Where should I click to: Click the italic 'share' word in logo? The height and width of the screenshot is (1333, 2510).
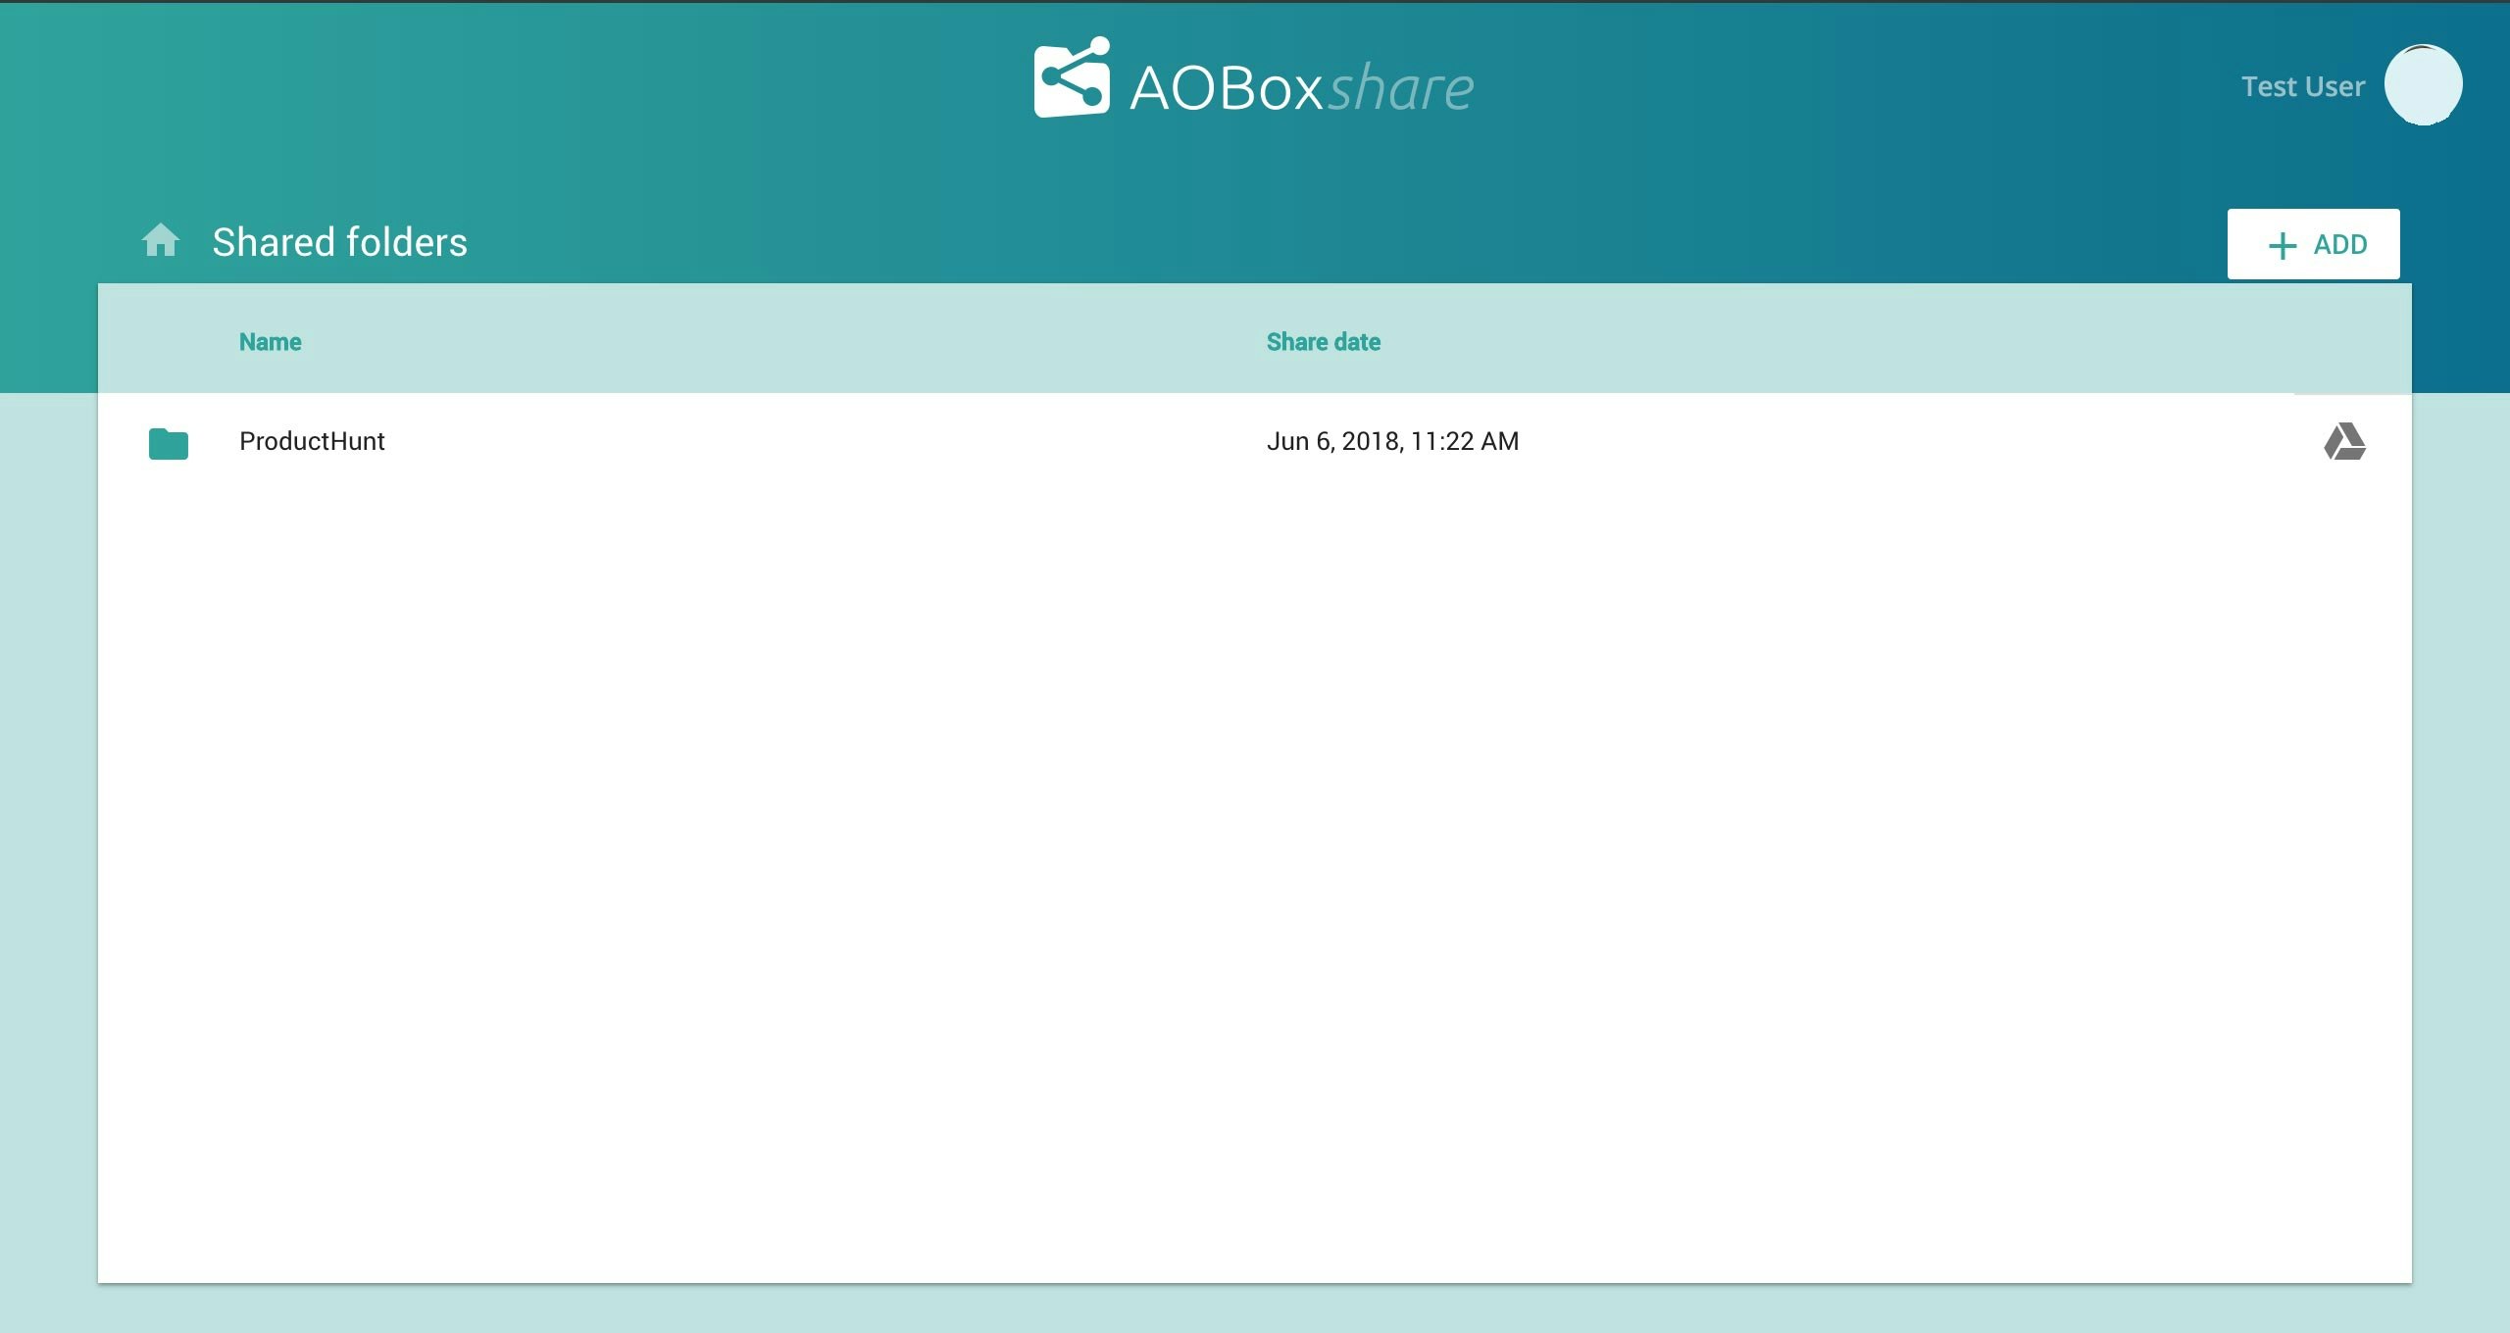[1400, 88]
